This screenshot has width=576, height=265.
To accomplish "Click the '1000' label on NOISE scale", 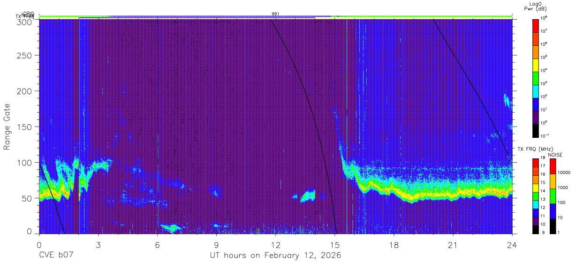I will click(563, 187).
